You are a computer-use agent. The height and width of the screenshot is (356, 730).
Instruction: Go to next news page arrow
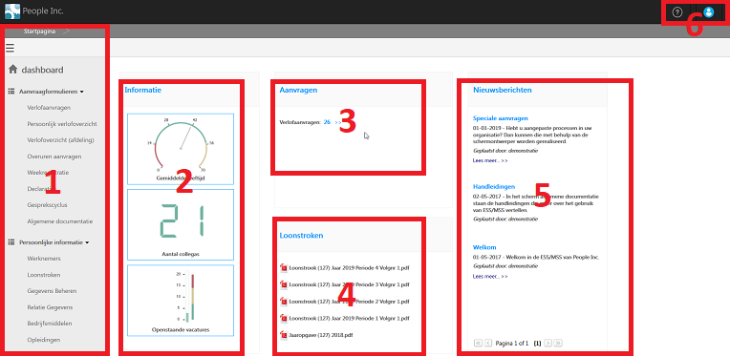[548, 343]
